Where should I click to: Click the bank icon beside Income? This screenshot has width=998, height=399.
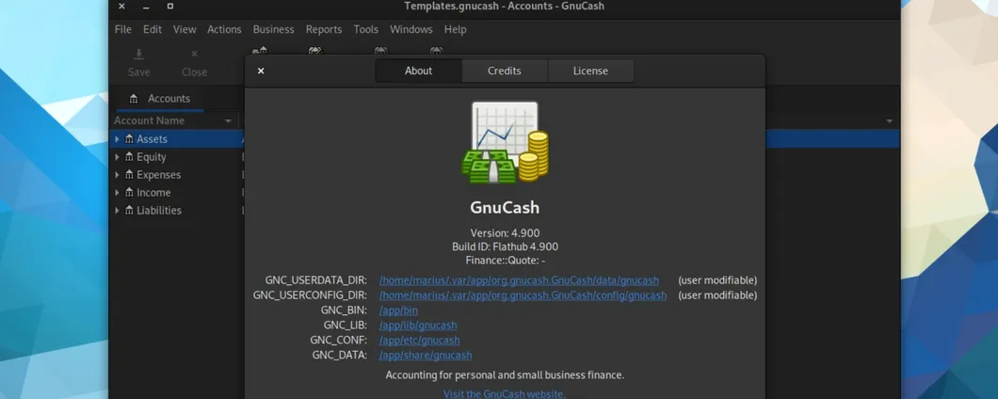[129, 192]
